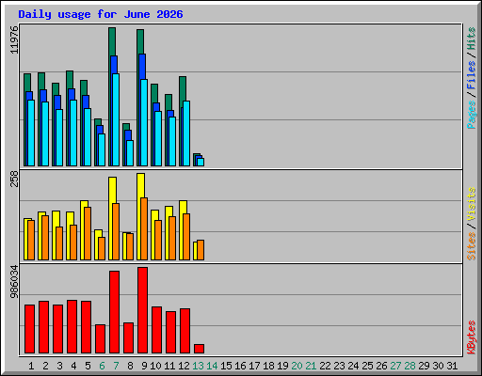
Task: Click day 14 weekend label
Action: (x=212, y=366)
